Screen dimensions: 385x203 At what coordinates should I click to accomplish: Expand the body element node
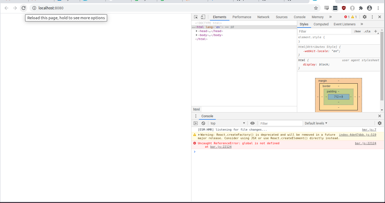tap(197, 35)
